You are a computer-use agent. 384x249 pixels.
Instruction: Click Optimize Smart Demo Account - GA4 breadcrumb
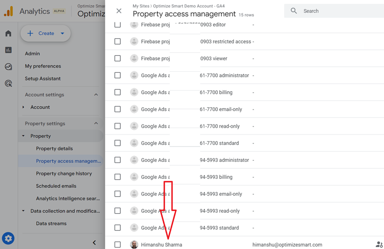tap(189, 6)
